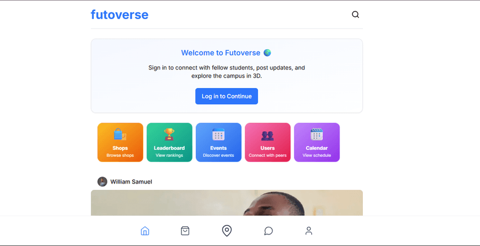Image resolution: width=480 pixels, height=246 pixels.
Task: Open the profile person icon
Action: [x=308, y=231]
